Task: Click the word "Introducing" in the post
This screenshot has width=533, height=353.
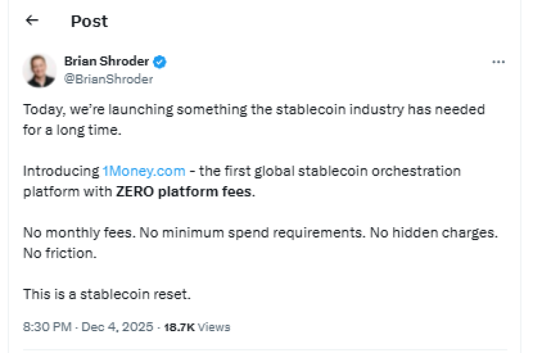Action: 60,172
